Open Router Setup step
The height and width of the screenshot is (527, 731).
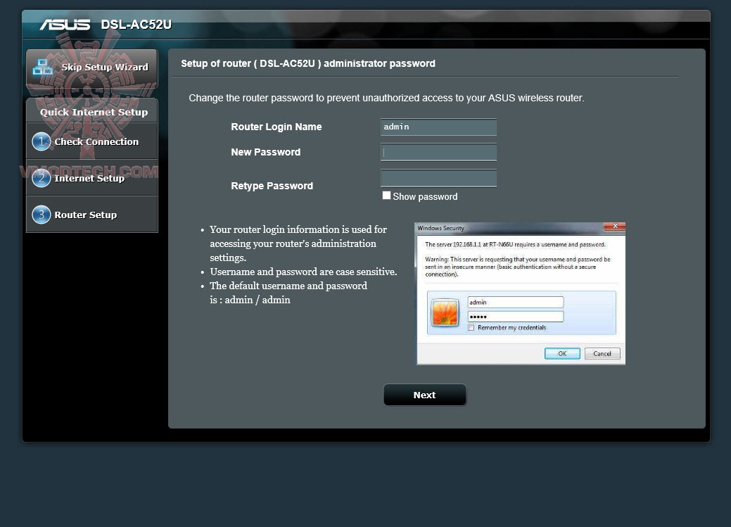[92, 215]
